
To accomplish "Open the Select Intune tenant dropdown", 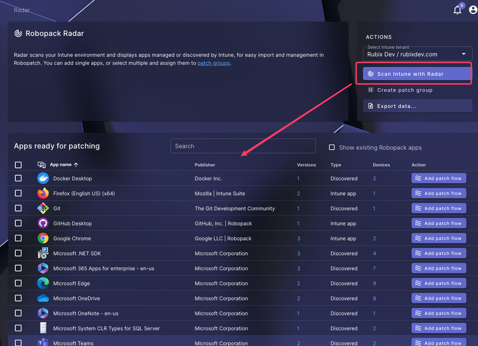I will (417, 54).
